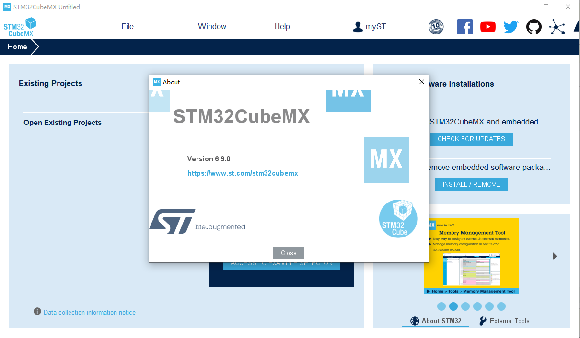This screenshot has width=580, height=338.
Task: Close the About dialog with Close button
Action: 289,253
